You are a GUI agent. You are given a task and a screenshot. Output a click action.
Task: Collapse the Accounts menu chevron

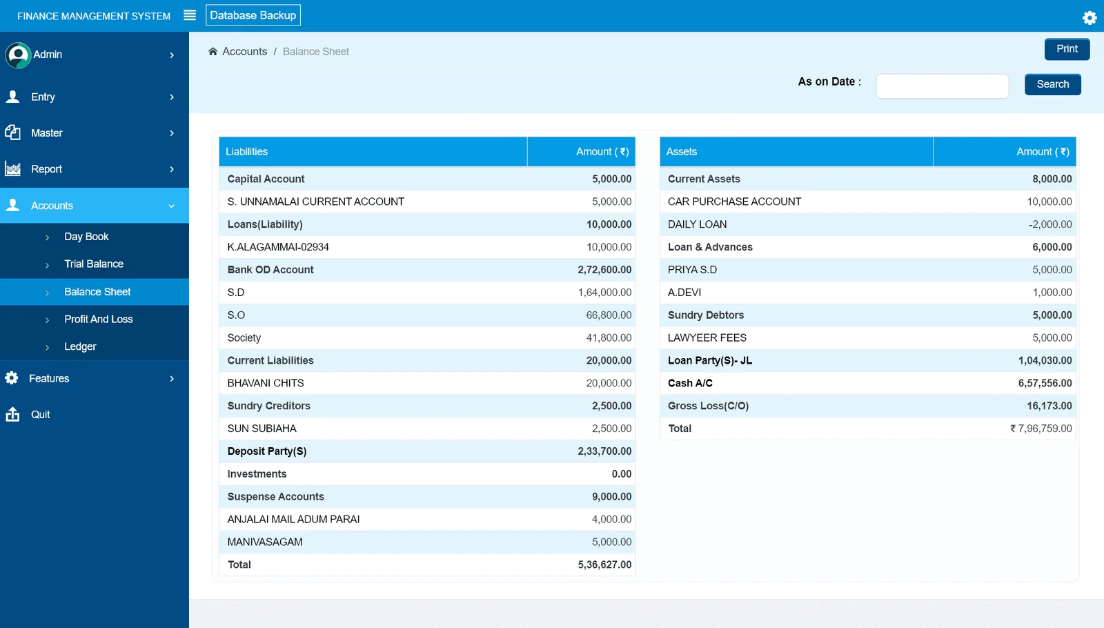pos(171,206)
